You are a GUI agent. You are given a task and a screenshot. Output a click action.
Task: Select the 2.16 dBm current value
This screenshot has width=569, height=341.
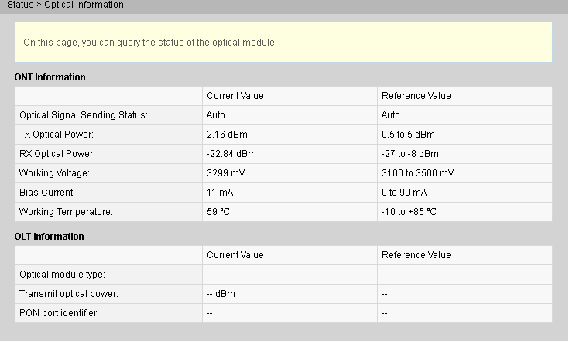click(x=226, y=135)
